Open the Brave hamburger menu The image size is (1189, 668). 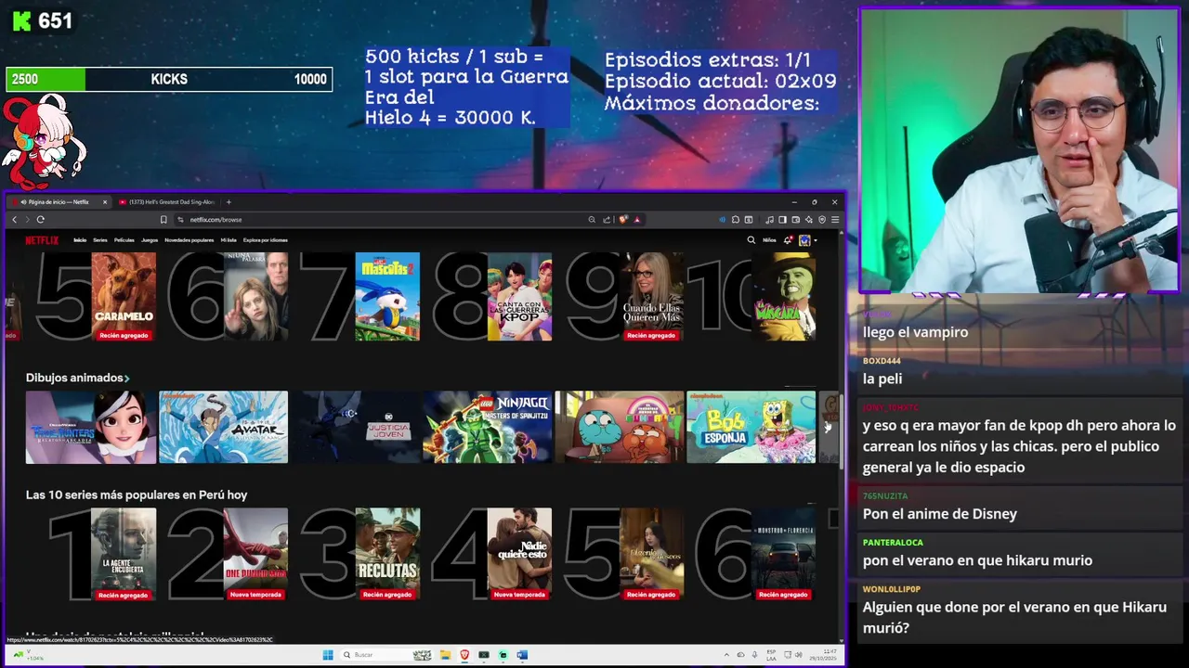pyautogui.click(x=835, y=220)
